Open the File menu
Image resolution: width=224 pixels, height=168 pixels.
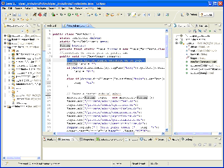(4, 8)
